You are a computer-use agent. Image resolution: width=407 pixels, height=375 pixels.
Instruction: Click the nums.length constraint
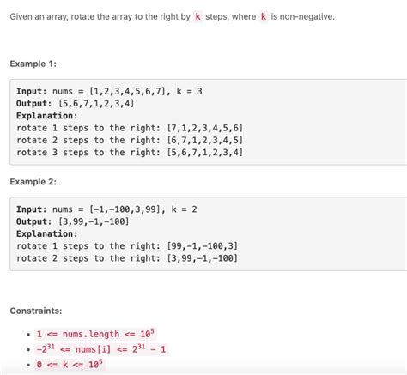(95, 334)
